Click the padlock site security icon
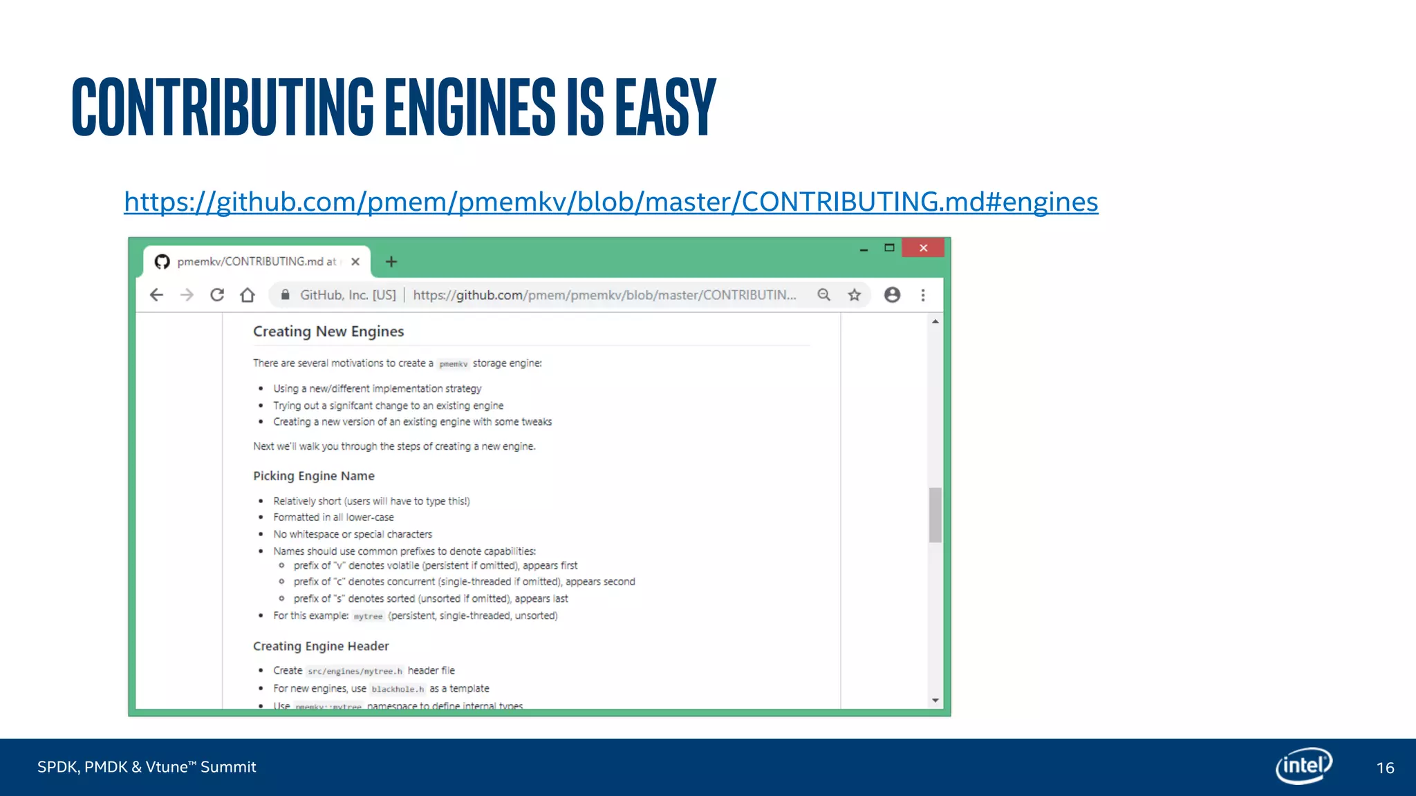The width and height of the screenshot is (1416, 796). point(285,295)
